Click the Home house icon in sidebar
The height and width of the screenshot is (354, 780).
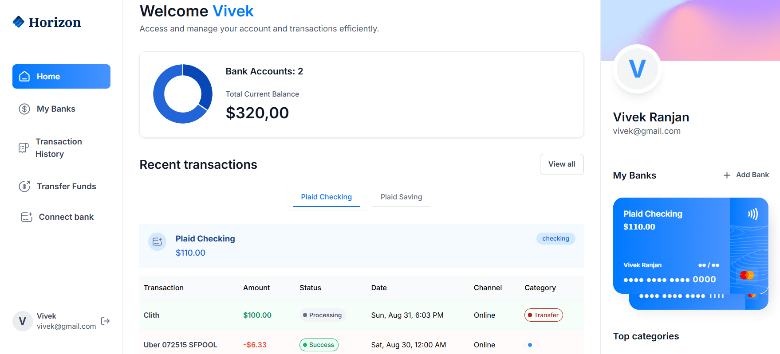[x=25, y=76]
